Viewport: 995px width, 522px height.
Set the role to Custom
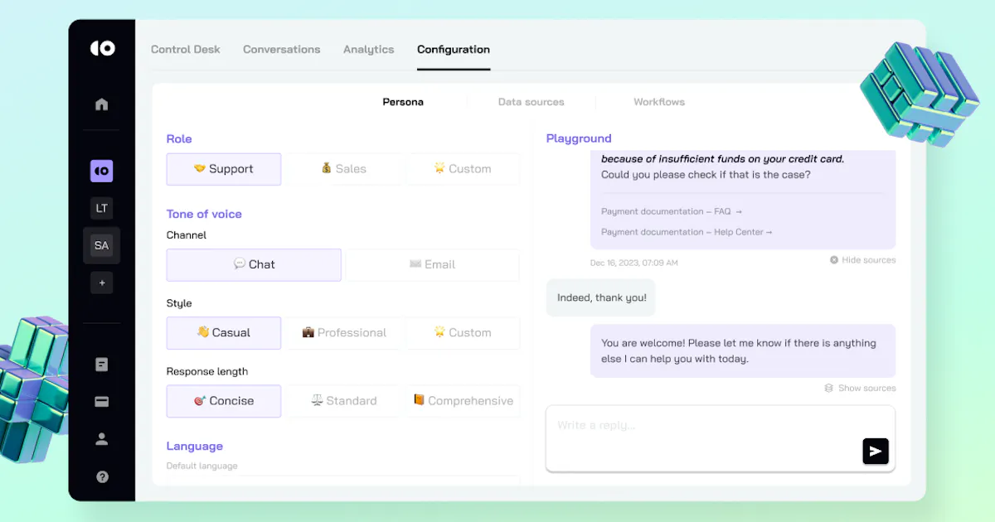(x=463, y=169)
